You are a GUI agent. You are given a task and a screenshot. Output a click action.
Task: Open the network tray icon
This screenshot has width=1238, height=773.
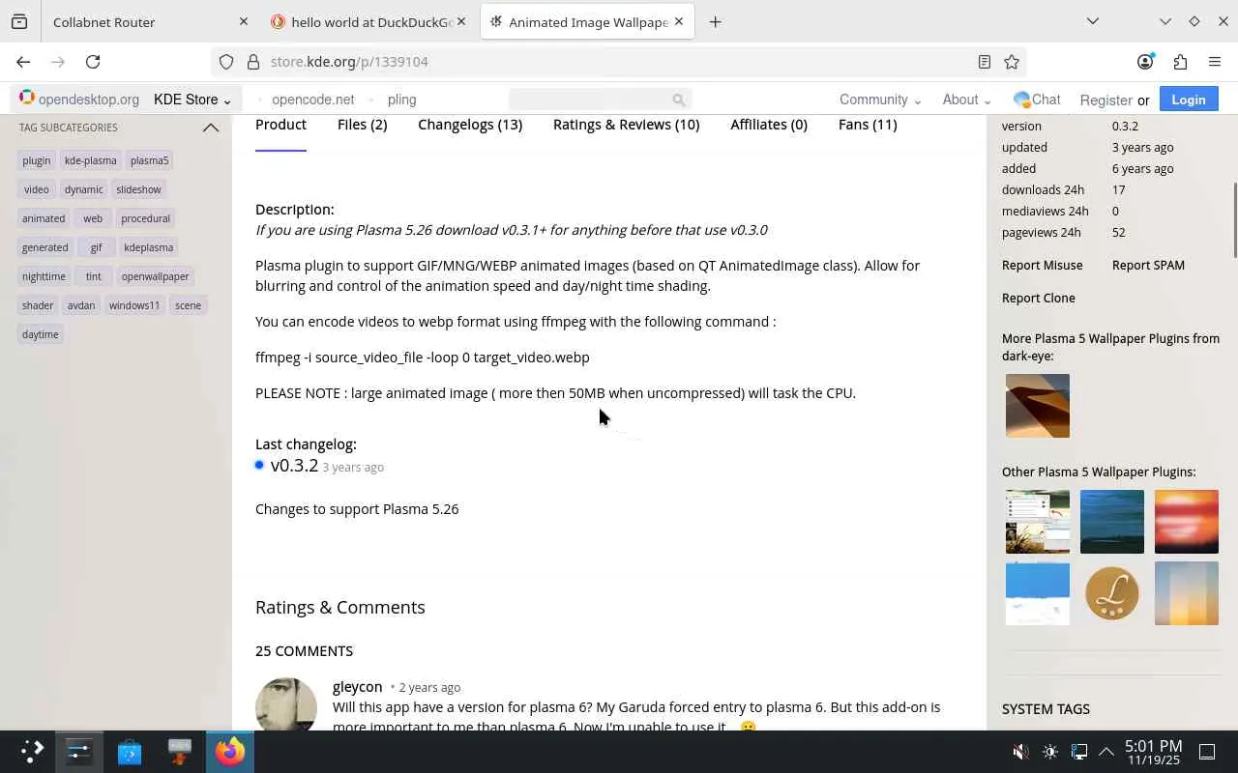(1079, 752)
